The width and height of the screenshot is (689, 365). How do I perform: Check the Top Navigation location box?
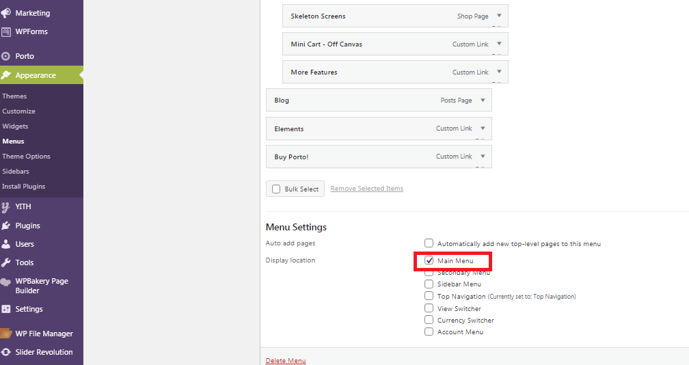click(429, 295)
